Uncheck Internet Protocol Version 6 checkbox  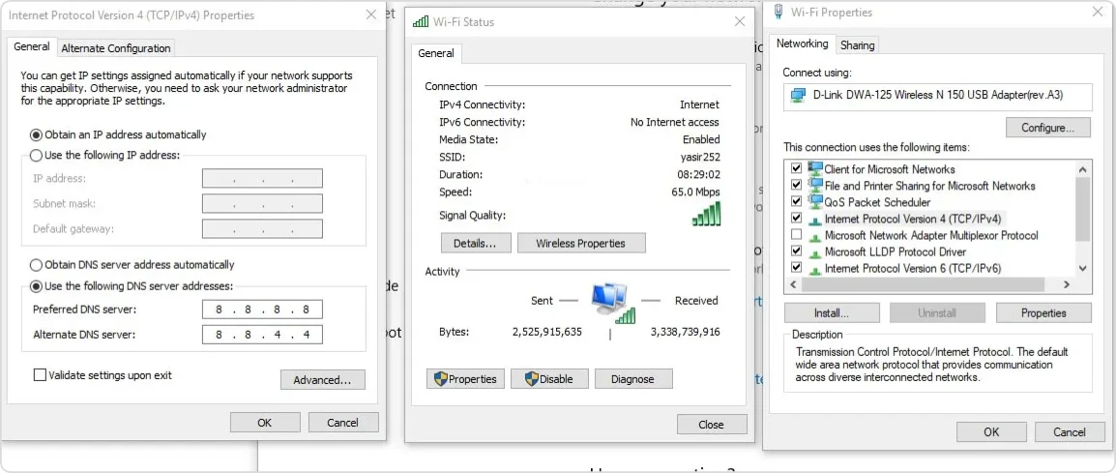click(797, 268)
